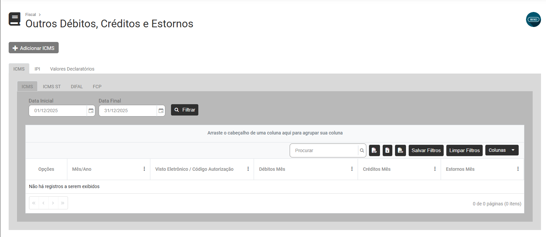Image resolution: width=546 pixels, height=237 pixels.
Task: Open Créditos Mês column options menu
Action: [x=435, y=169]
